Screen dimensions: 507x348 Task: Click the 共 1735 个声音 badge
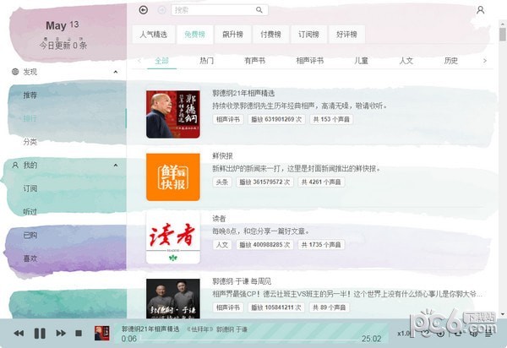click(x=321, y=245)
